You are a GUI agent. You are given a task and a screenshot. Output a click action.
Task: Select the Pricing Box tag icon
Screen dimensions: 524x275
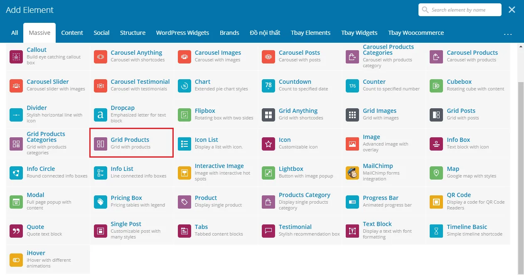(x=100, y=202)
